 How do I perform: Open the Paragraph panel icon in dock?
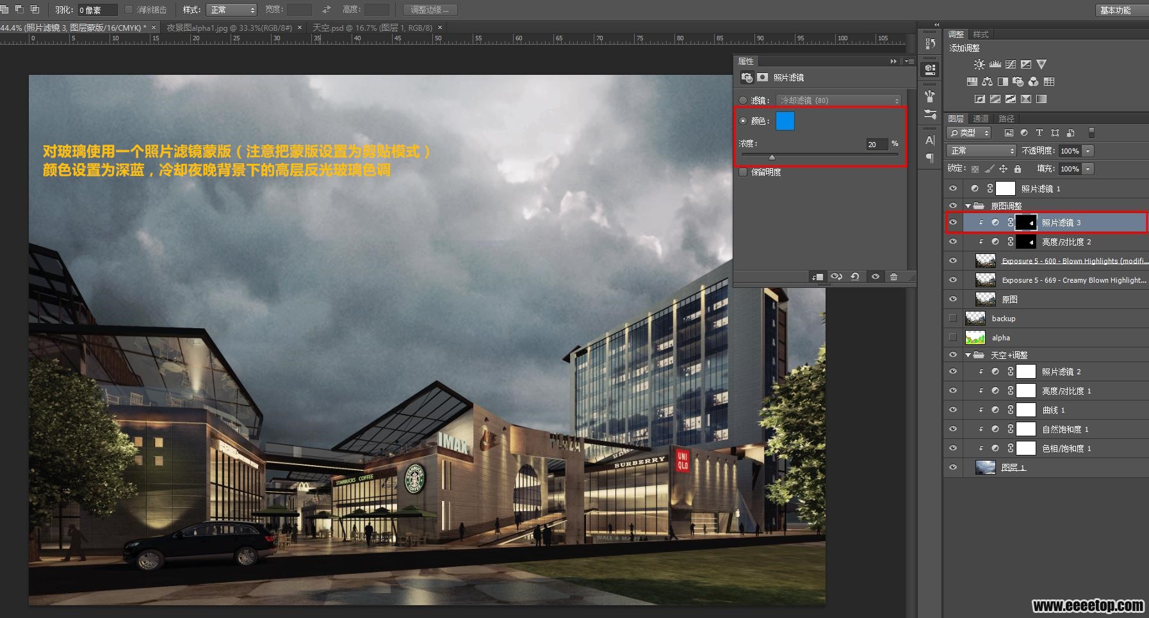(x=930, y=157)
